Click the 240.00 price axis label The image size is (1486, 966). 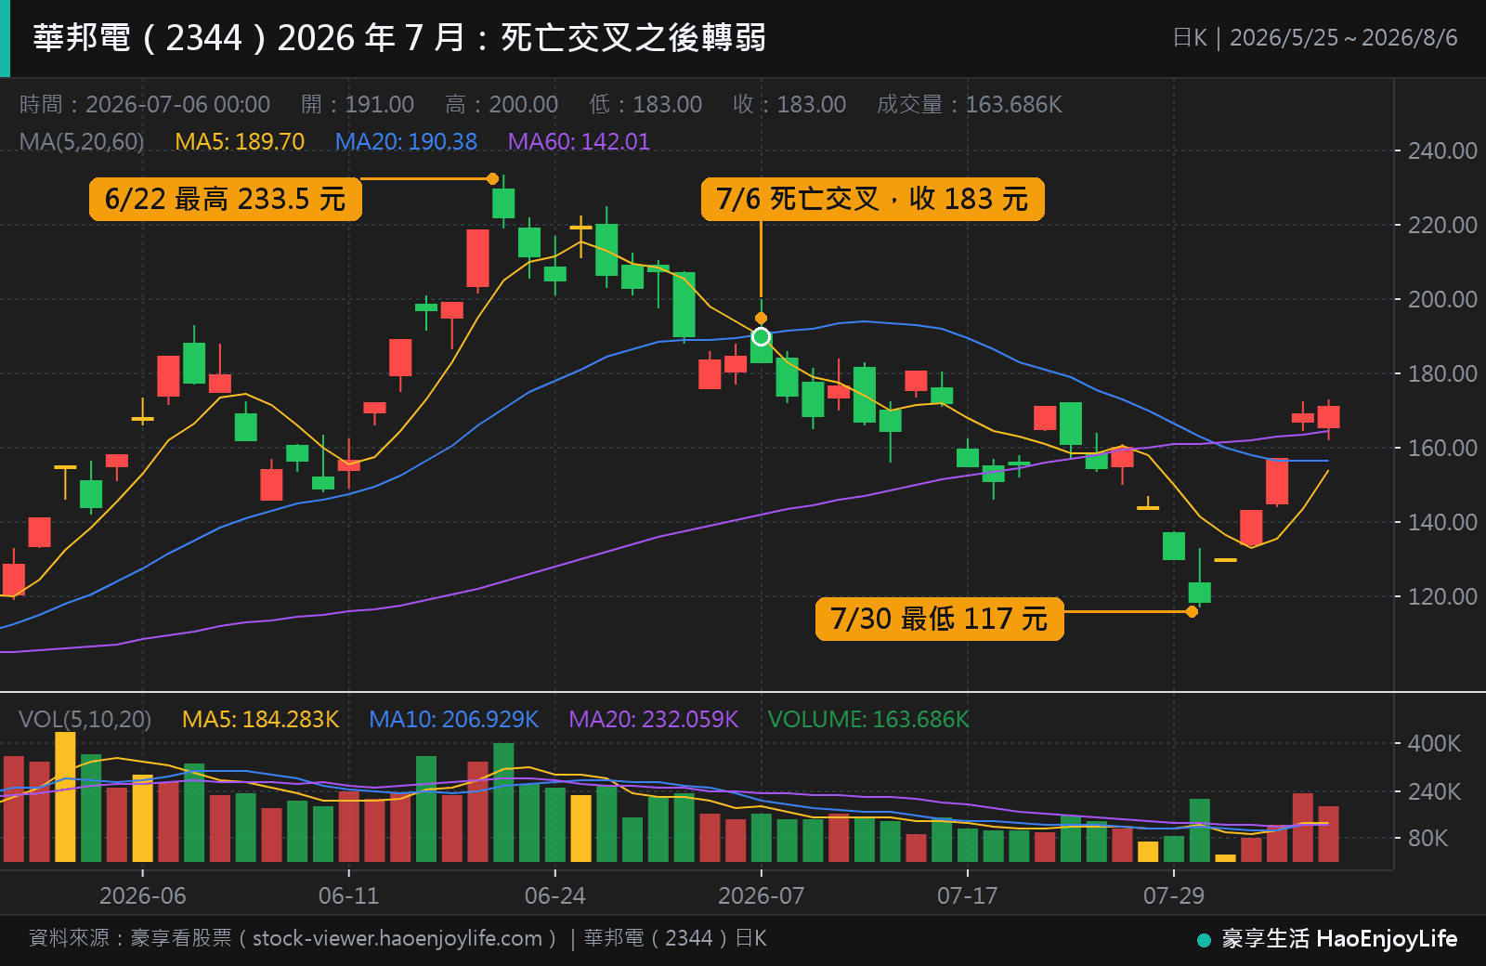(x=1442, y=151)
